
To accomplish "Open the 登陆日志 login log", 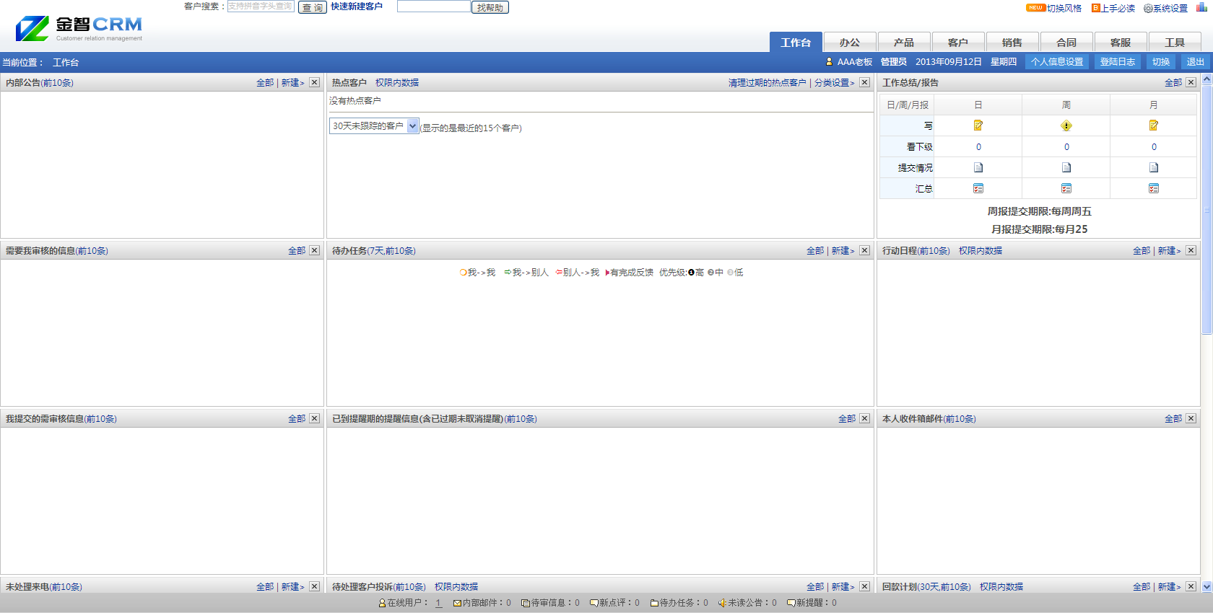I will 1118,62.
